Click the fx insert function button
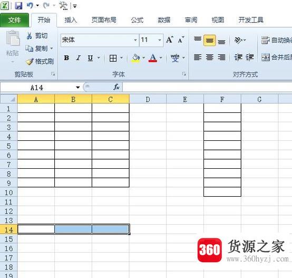292x278 pixels. [116, 87]
